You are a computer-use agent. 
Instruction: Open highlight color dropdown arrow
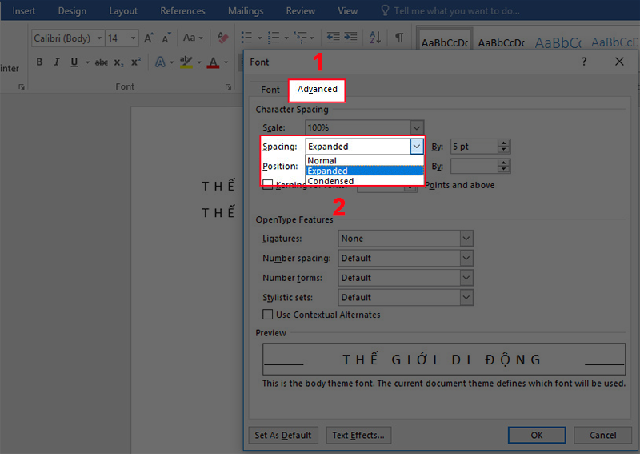(x=199, y=62)
